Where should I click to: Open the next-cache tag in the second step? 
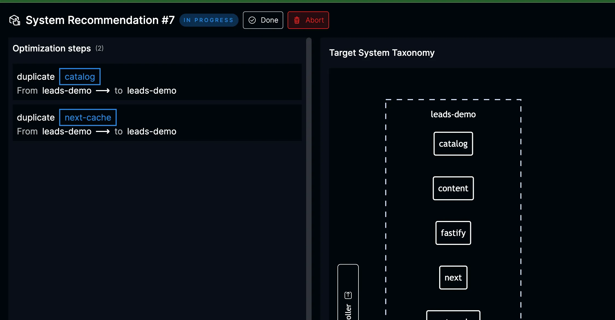88,118
